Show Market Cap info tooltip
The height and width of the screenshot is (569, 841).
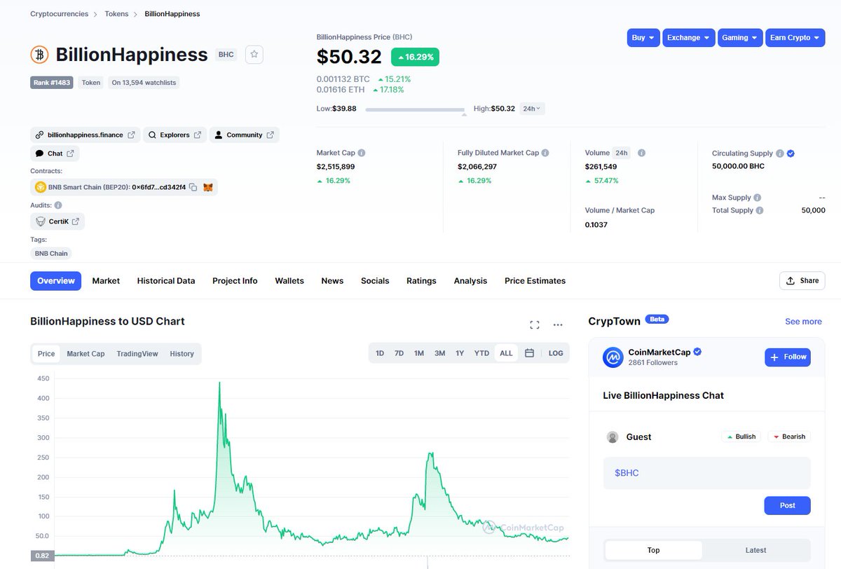pyautogui.click(x=362, y=153)
